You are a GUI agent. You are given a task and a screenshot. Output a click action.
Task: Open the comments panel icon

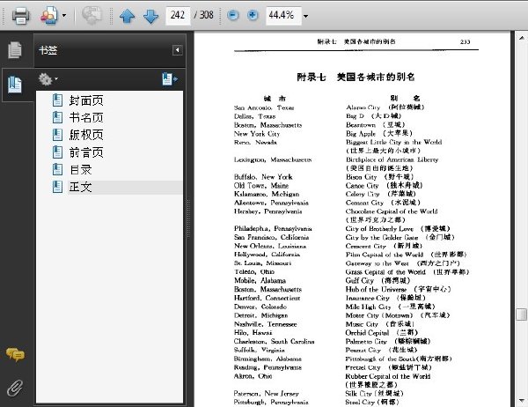[15, 354]
